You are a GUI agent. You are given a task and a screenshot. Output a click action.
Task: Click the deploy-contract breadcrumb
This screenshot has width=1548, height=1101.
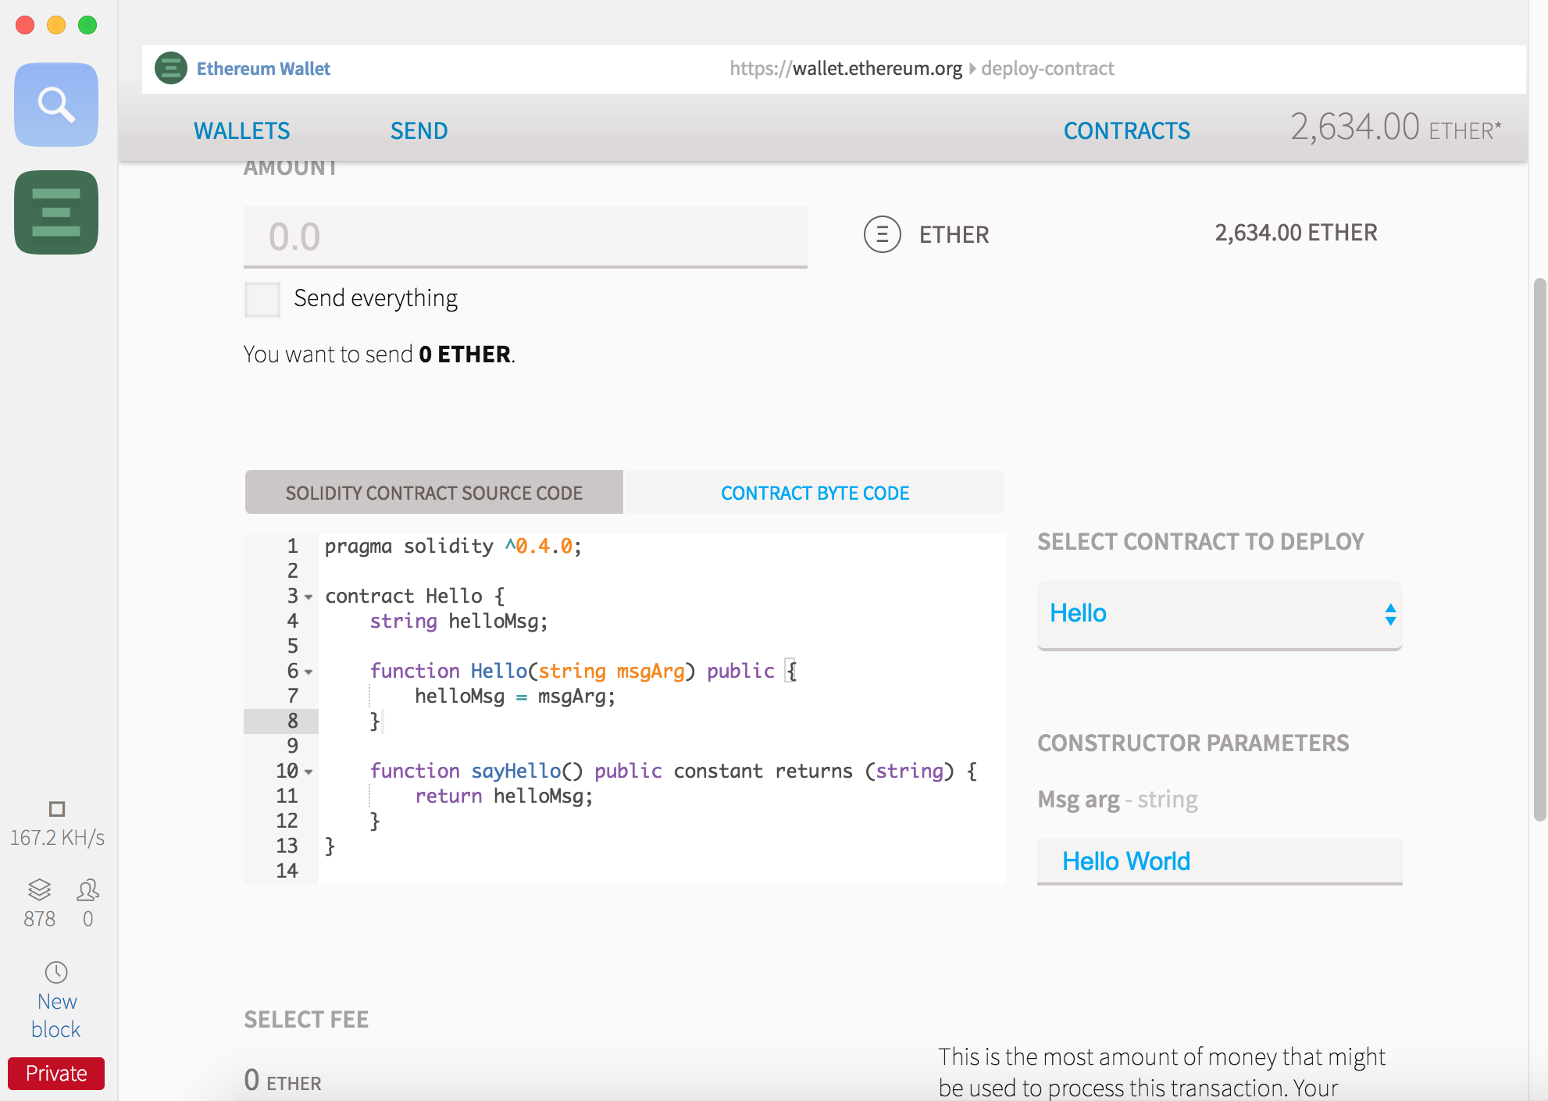(x=1047, y=69)
